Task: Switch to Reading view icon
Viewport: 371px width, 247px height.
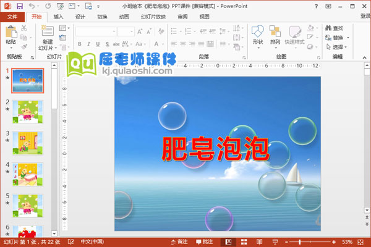Action: 259,242
